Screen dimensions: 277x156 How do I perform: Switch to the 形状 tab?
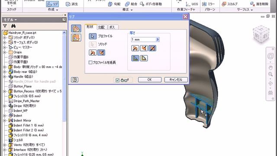click(x=90, y=27)
